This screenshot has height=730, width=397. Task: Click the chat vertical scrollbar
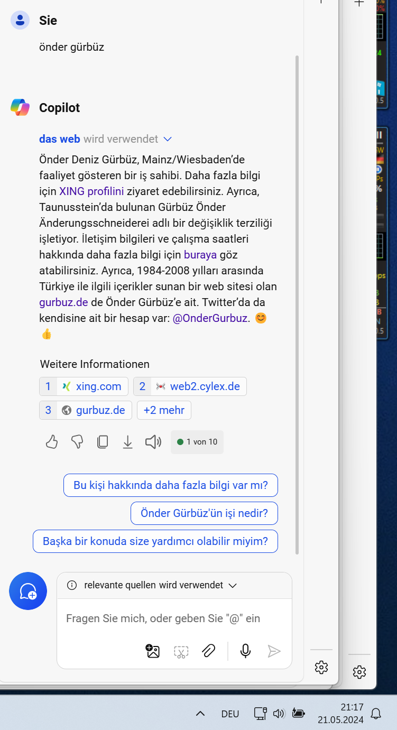[297, 304]
